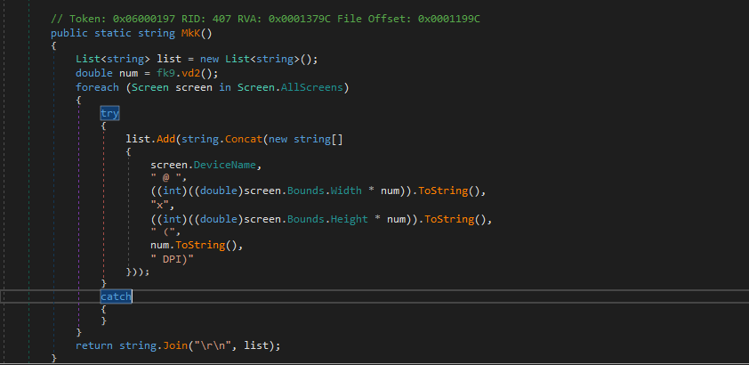Click the Add method on list
This screenshot has width=749, height=365.
click(167, 139)
